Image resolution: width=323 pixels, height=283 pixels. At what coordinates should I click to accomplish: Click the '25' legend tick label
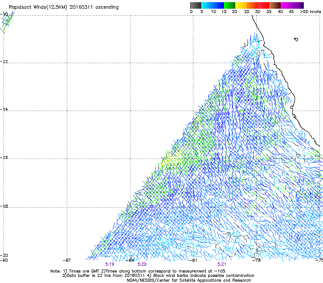pyautogui.click(x=247, y=12)
